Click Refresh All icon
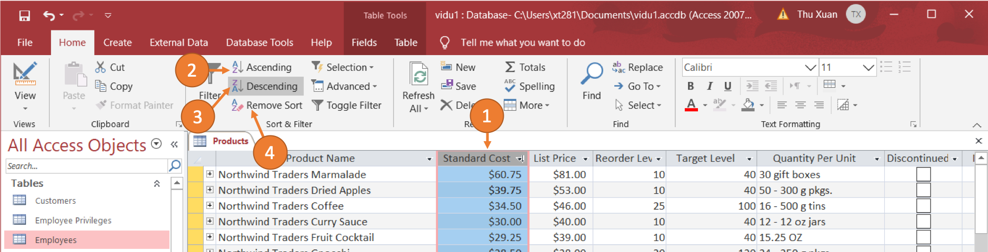Image resolution: width=988 pixels, height=252 pixels. (x=419, y=73)
